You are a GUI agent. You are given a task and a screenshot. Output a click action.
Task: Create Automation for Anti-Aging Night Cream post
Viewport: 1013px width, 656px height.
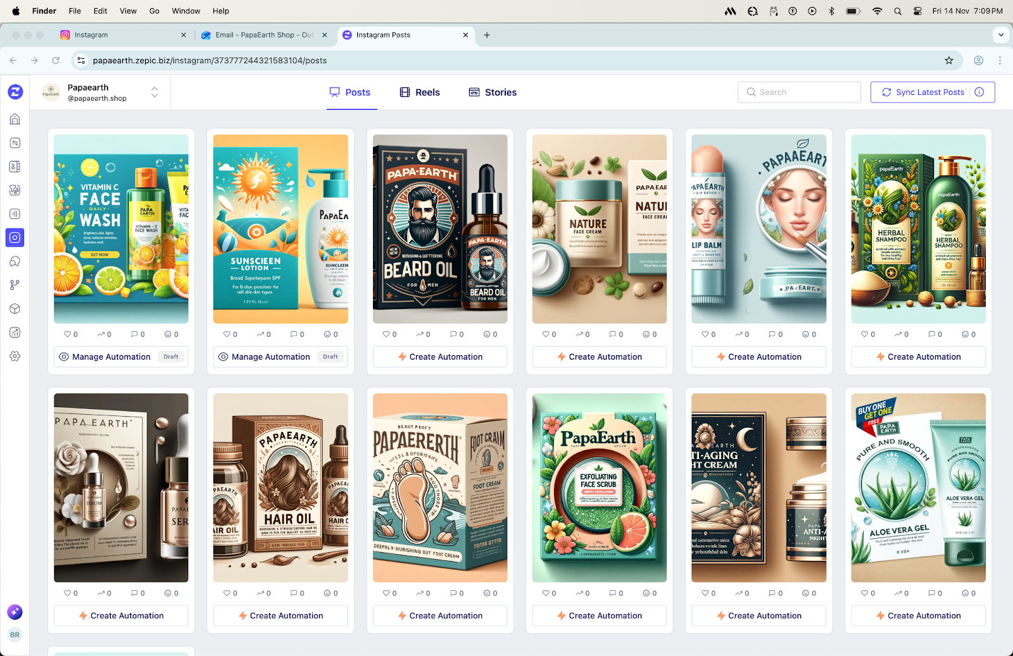[759, 615]
